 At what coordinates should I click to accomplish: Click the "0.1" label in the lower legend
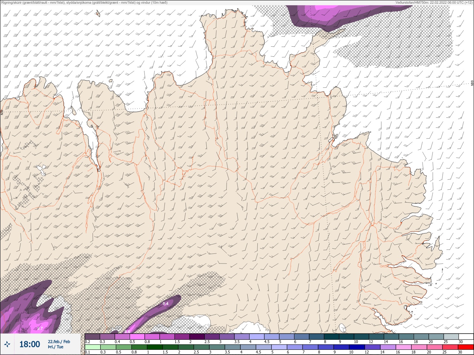point(87,352)
